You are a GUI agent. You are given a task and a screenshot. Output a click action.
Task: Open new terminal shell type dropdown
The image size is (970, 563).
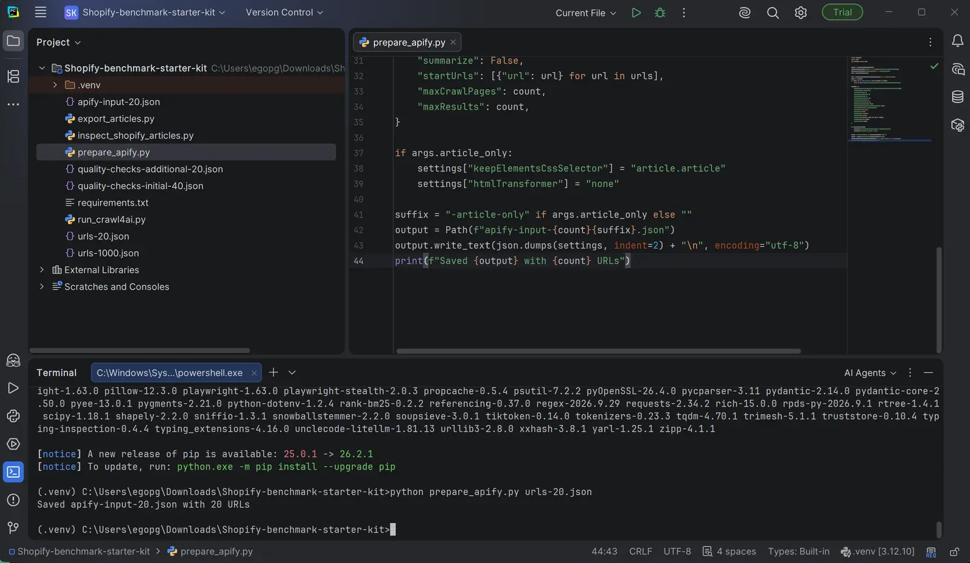pyautogui.click(x=292, y=372)
